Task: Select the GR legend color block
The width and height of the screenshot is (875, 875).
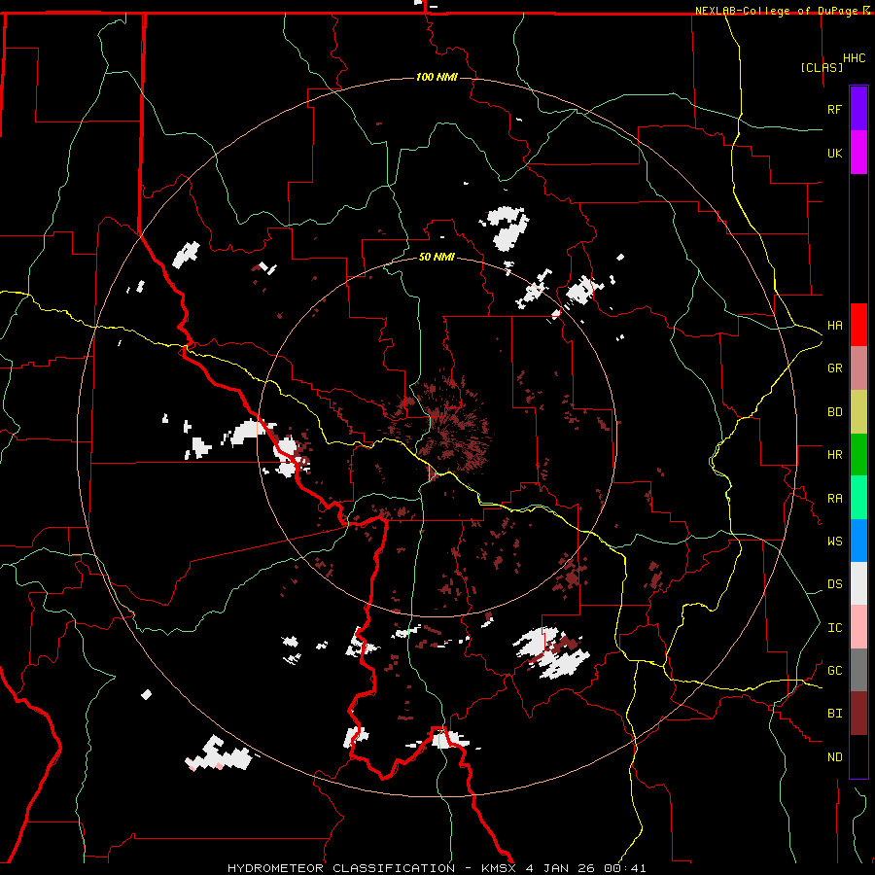Action: (x=858, y=367)
